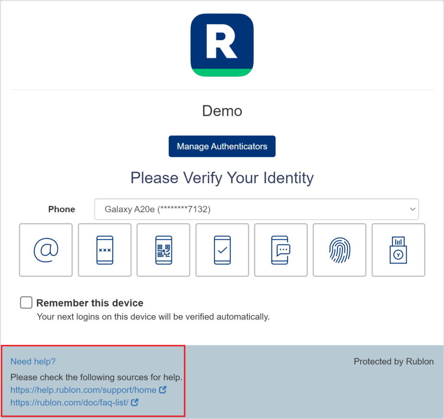Open the Phone device dropdown
This screenshot has width=444, height=419.
[257, 209]
